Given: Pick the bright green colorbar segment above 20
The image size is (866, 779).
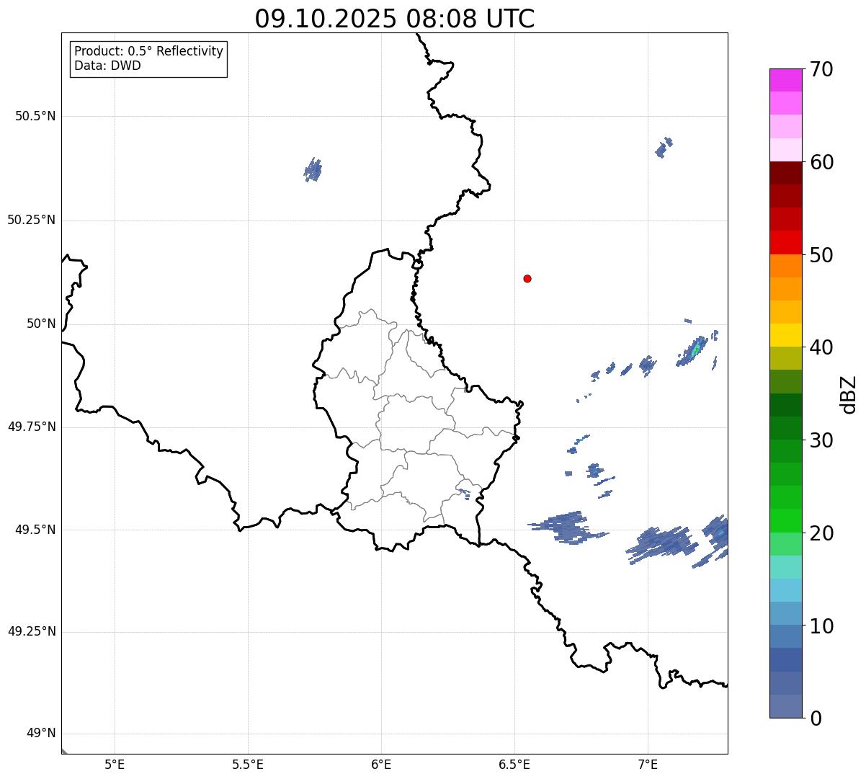Looking at the screenshot, I should pyautogui.click(x=785, y=520).
